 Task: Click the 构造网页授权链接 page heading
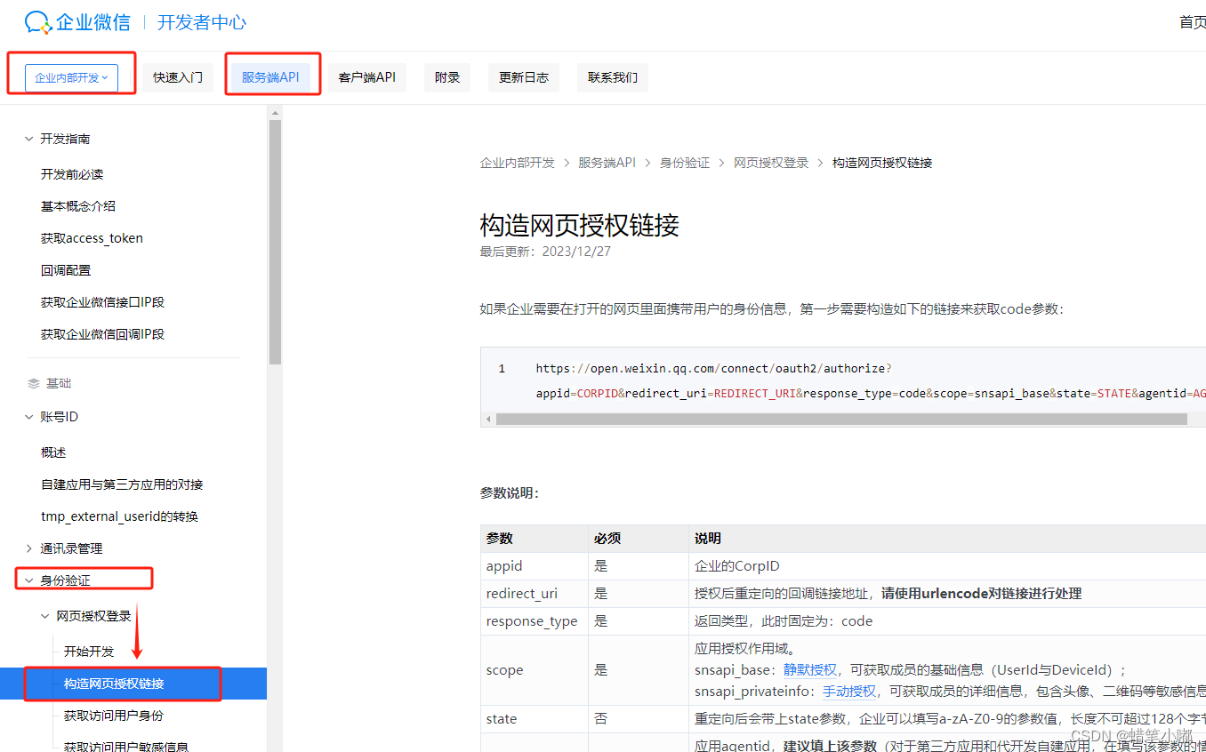(580, 225)
